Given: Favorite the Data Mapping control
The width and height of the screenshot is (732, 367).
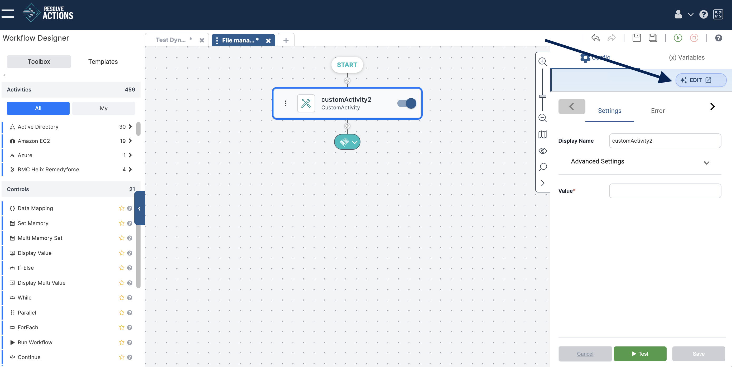Looking at the screenshot, I should point(122,208).
